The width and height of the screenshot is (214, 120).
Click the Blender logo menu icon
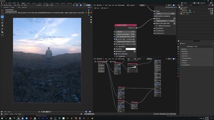1,3
